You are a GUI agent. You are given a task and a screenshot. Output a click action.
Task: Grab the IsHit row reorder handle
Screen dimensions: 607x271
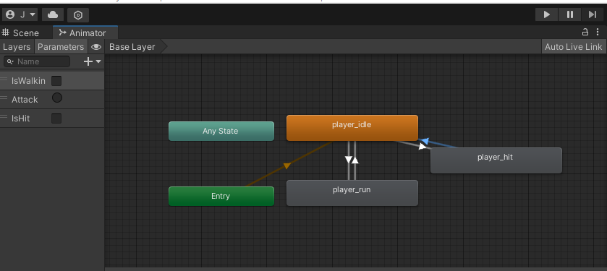[x=4, y=116]
